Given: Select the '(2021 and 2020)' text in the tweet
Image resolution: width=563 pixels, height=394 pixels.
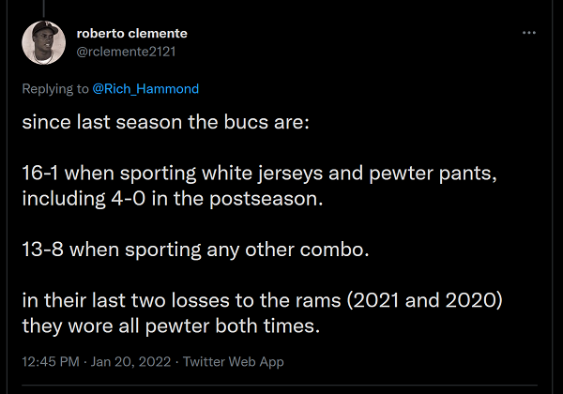Looking at the screenshot, I should tap(424, 300).
